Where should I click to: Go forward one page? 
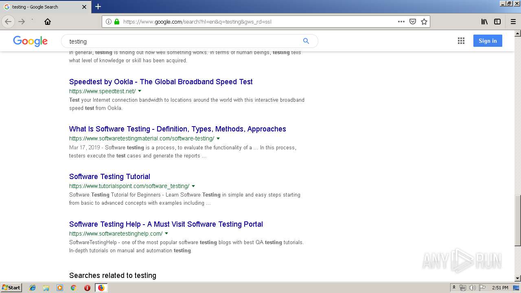point(22,22)
